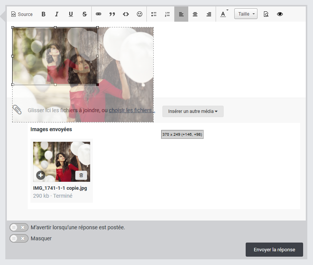Screen dimensions: 313x265
Task: Open the Taille font size dropdown
Action: (x=246, y=14)
